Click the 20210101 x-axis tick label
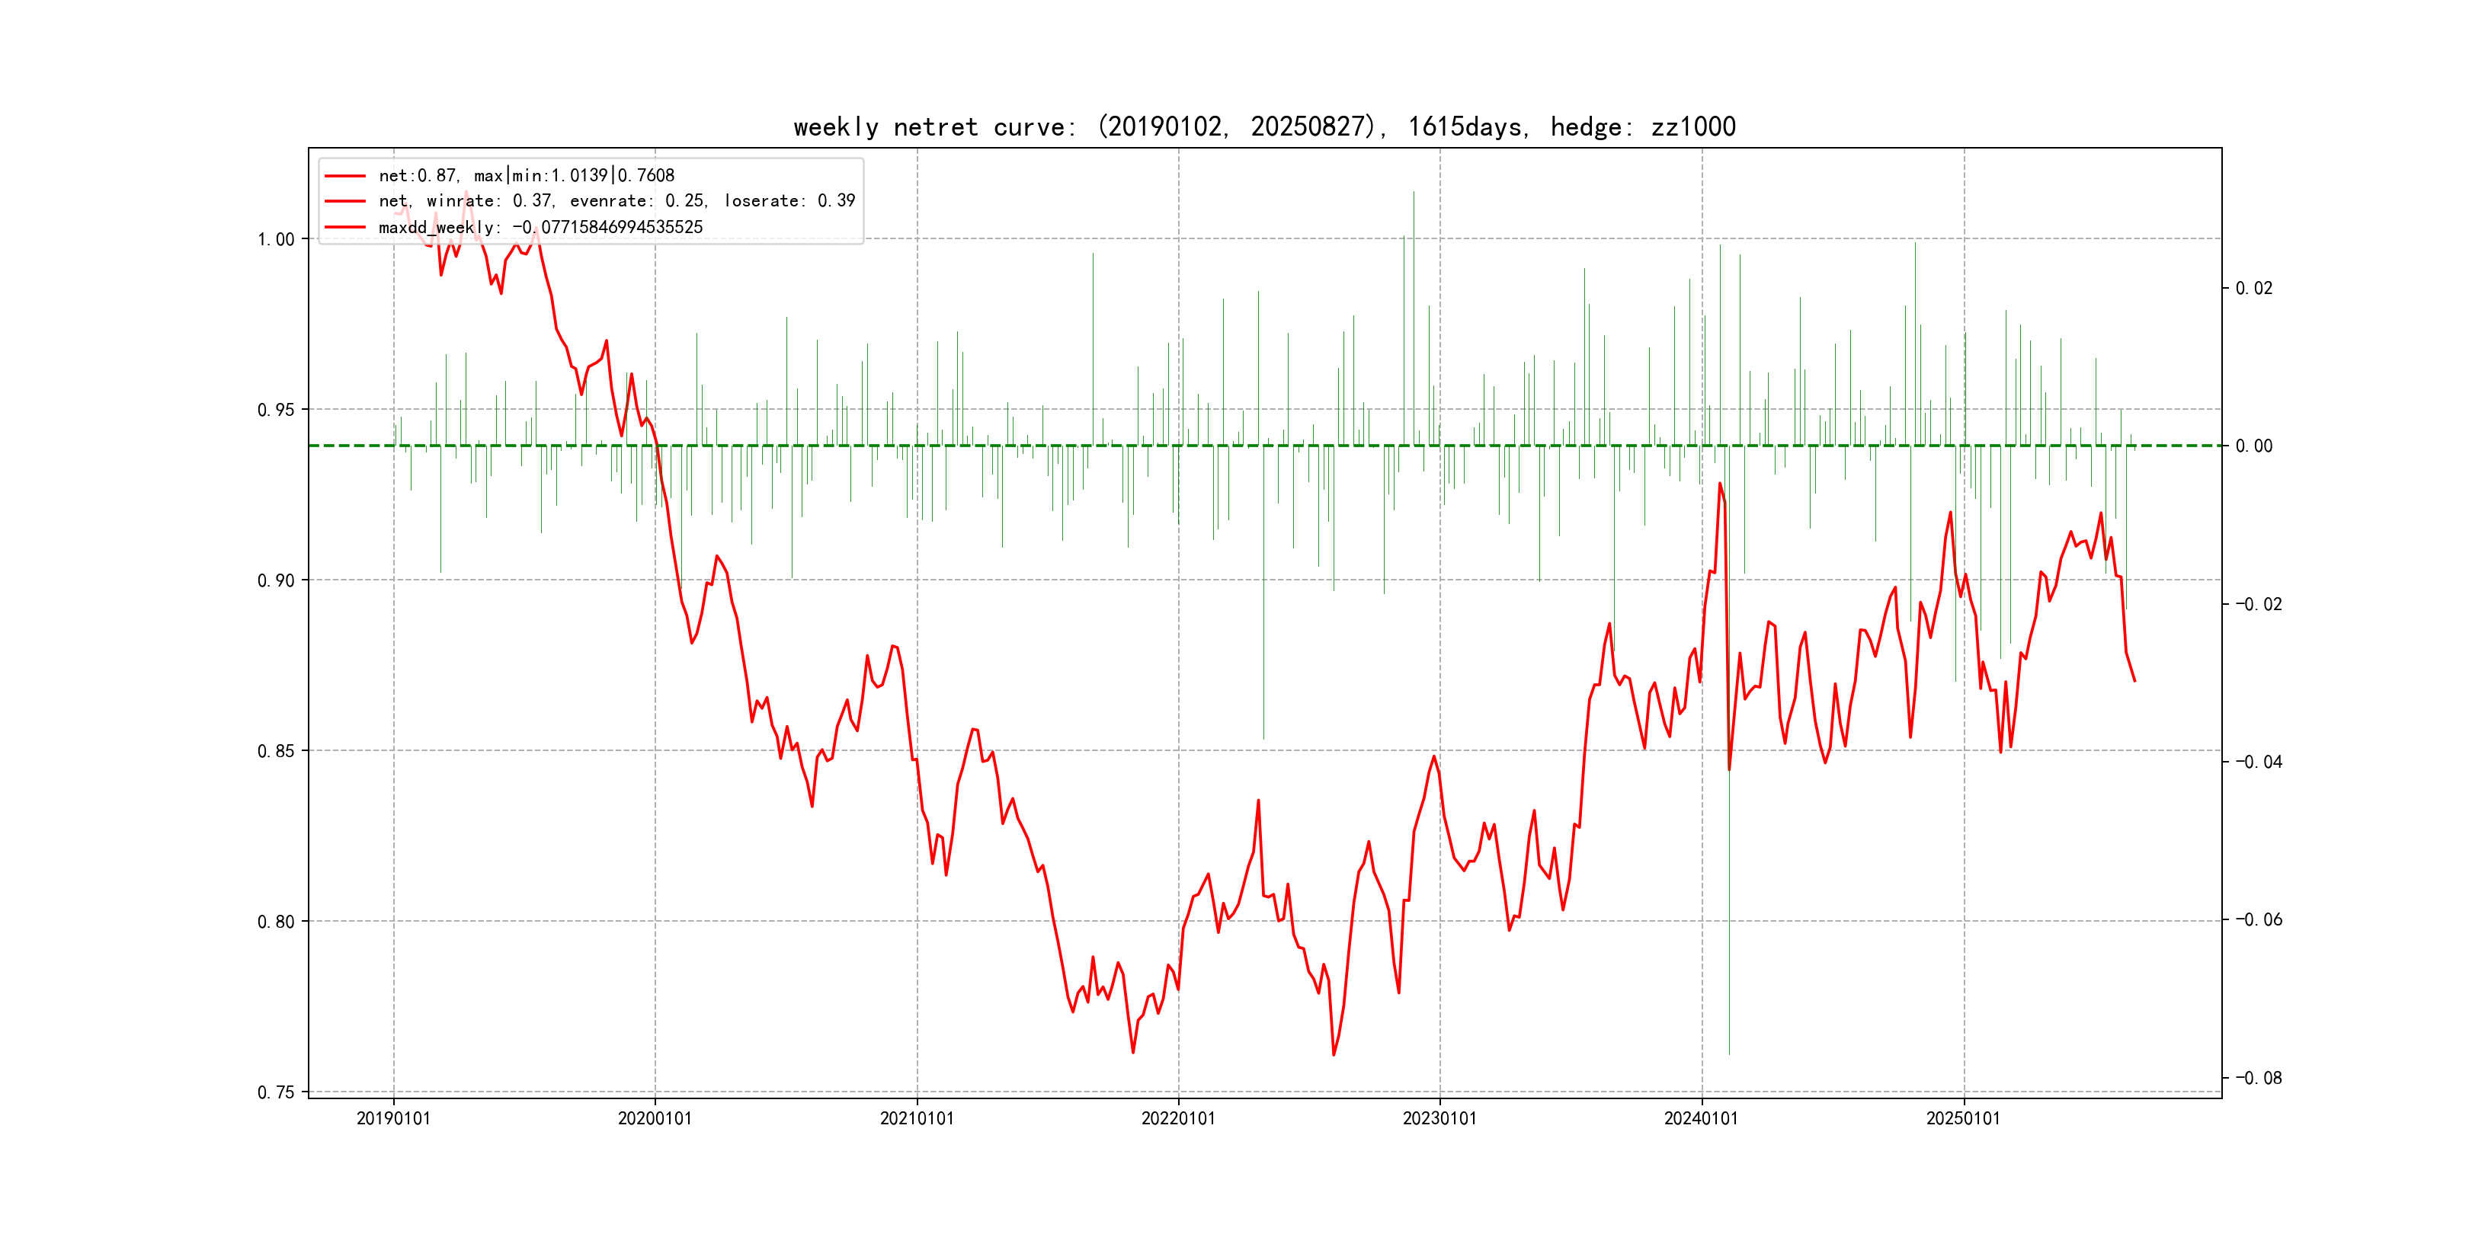The width and height of the screenshot is (2469, 1234). 916,1118
